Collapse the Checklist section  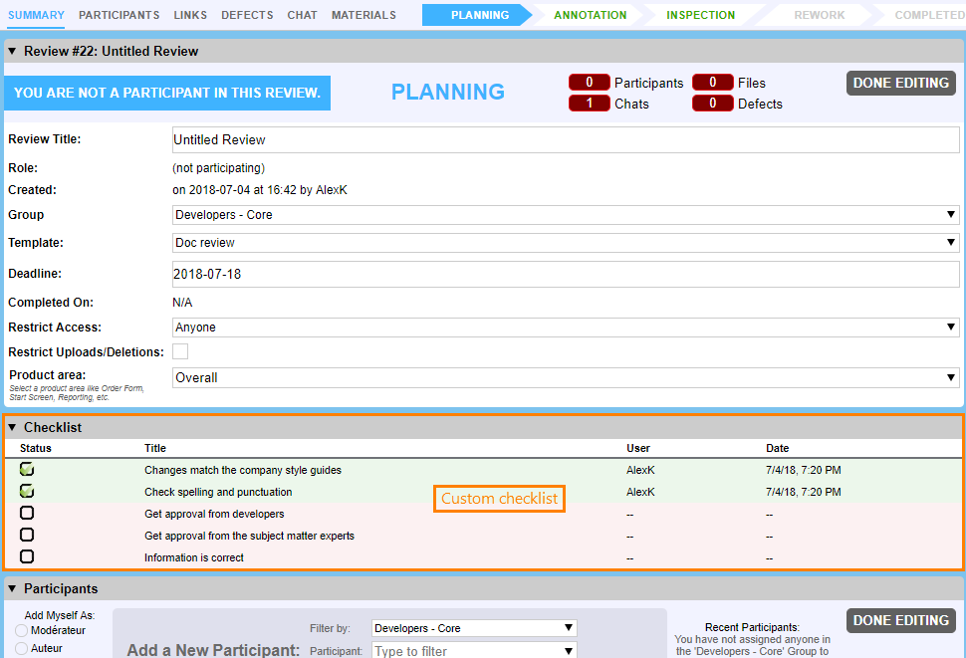tap(12, 427)
